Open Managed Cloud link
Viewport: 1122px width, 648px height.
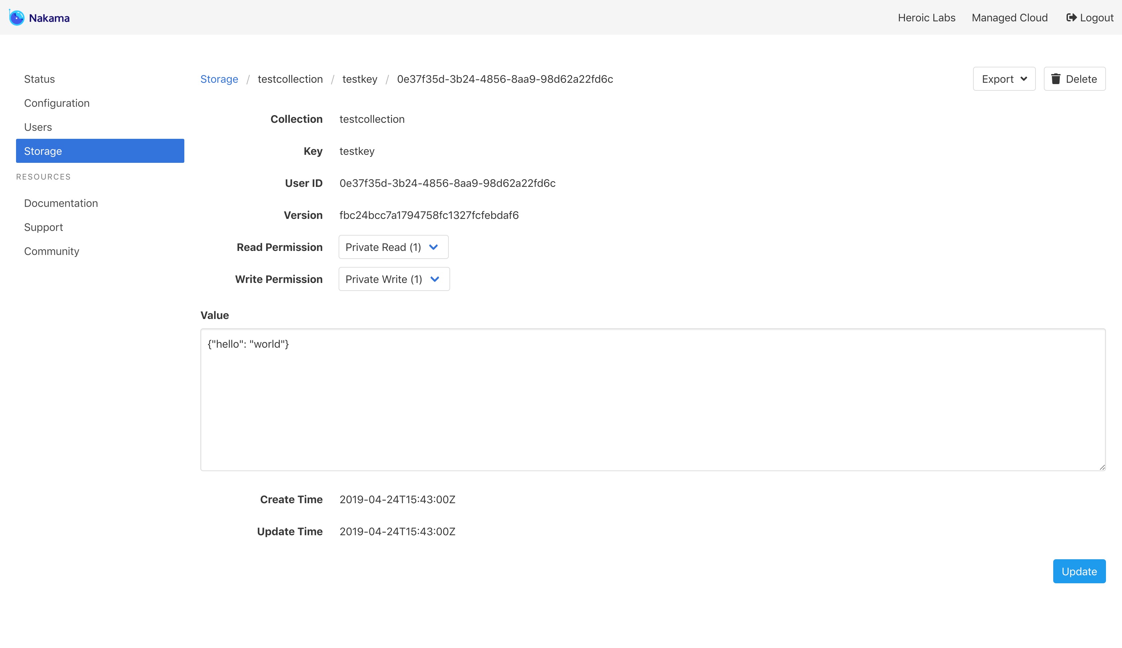(1009, 18)
